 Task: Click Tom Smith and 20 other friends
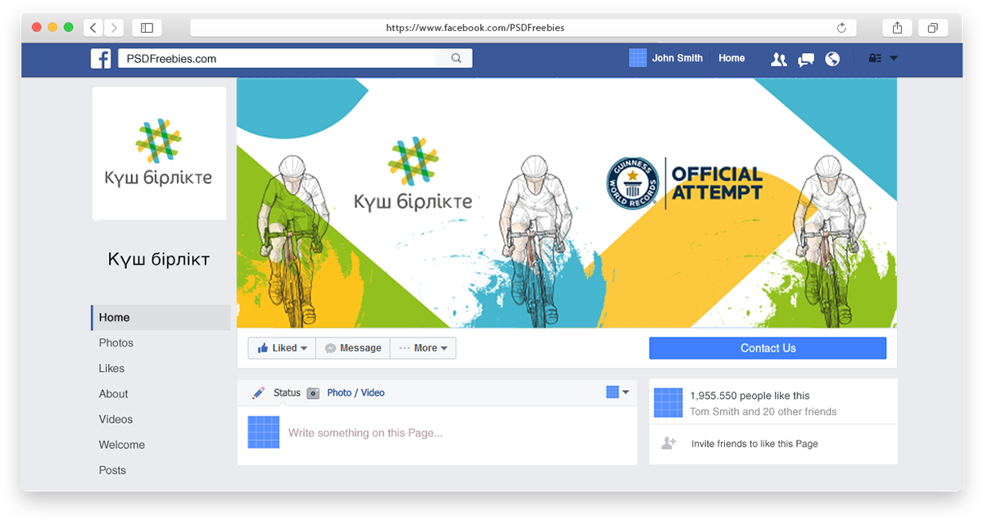[x=763, y=412]
